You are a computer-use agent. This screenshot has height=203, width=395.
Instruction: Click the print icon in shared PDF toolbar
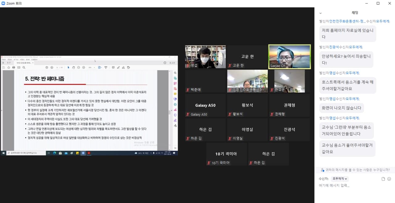pyautogui.click(x=14, y=67)
